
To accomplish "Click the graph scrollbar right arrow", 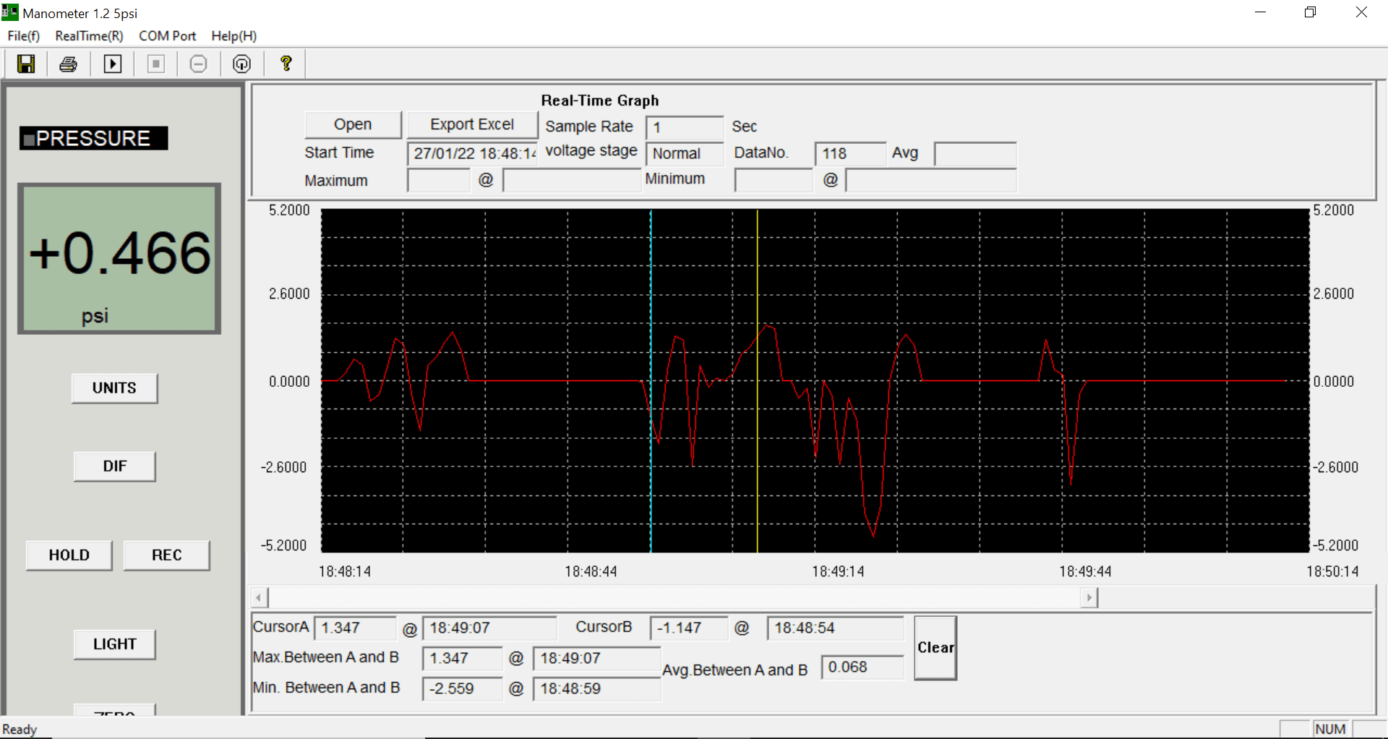I will click(x=1089, y=597).
